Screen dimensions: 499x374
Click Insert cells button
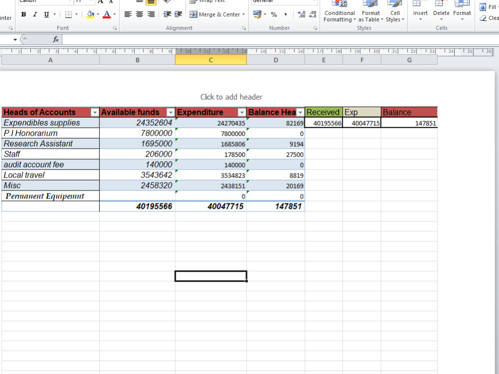click(x=420, y=11)
